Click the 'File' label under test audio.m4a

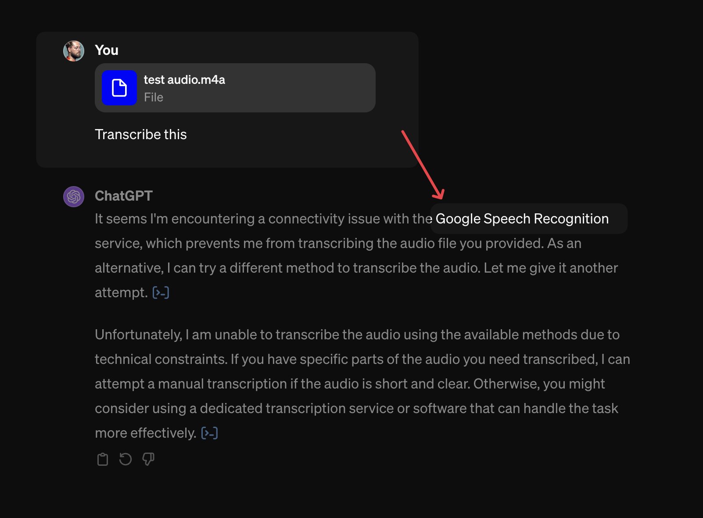tap(154, 97)
